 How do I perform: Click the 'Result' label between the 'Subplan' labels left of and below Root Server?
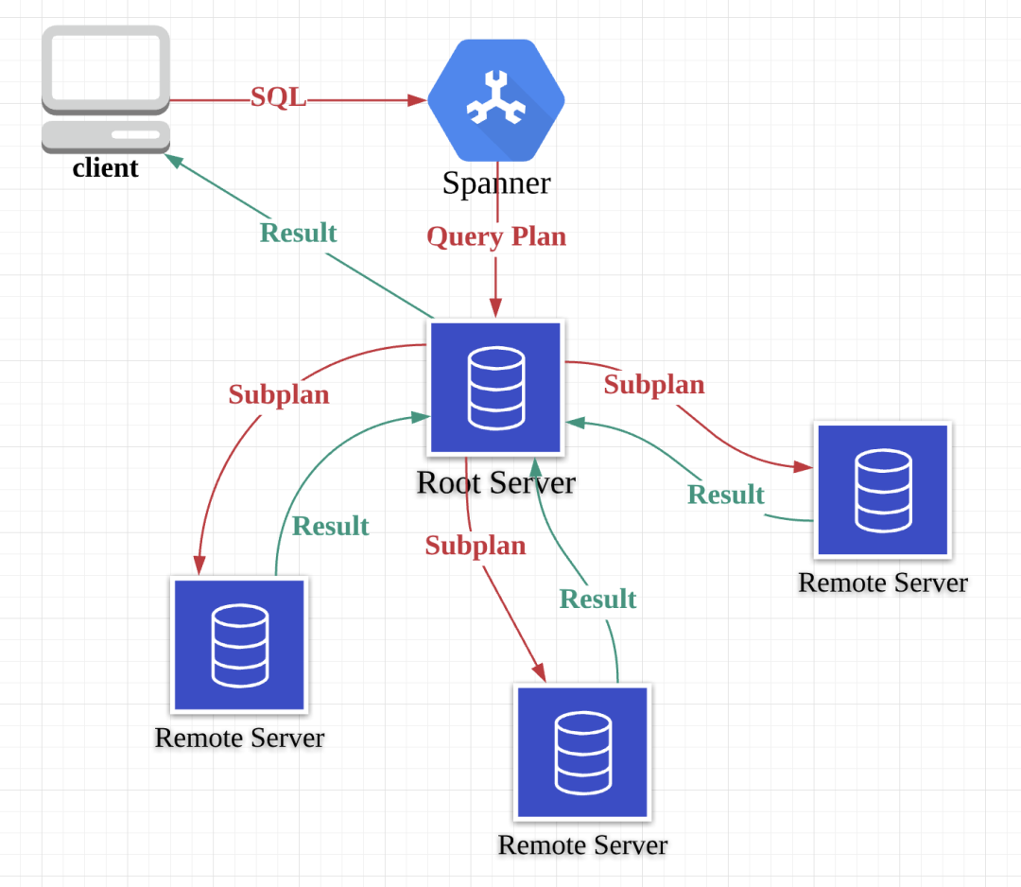330,526
